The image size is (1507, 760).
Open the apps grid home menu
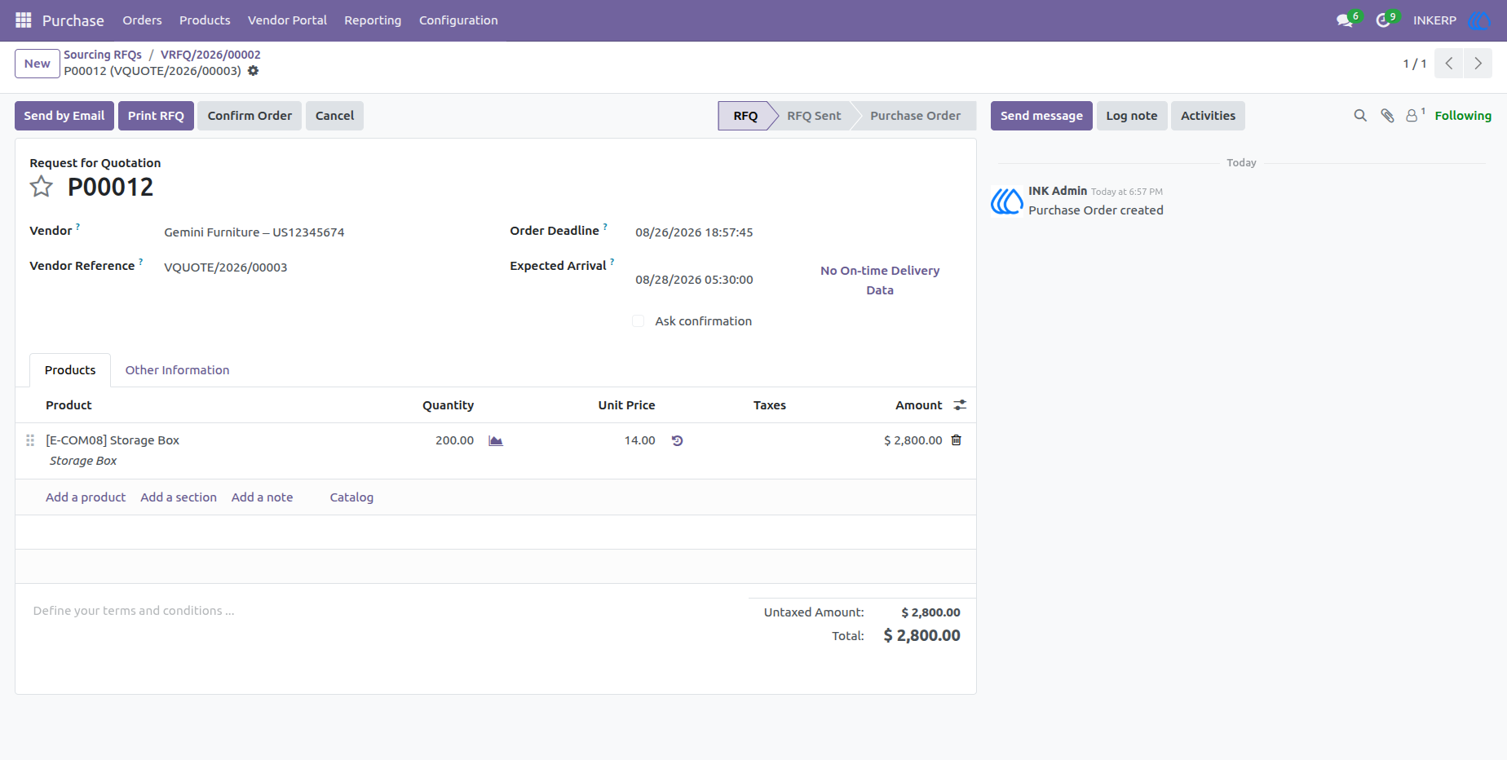[x=24, y=20]
